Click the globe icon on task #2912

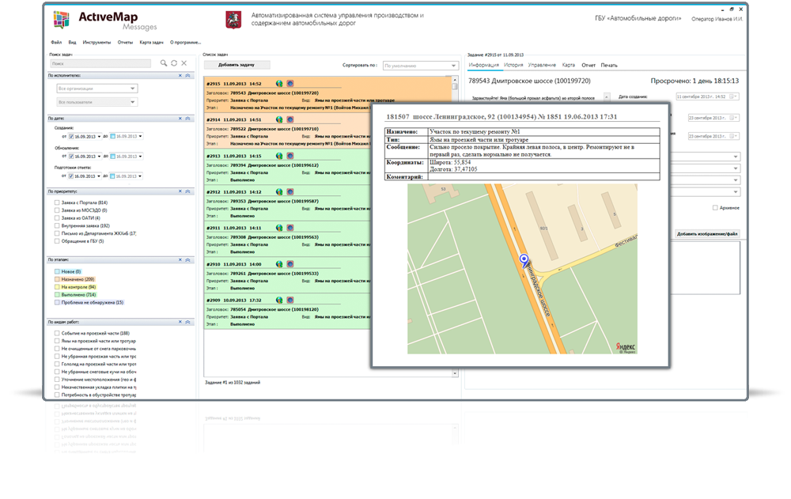[x=279, y=192]
